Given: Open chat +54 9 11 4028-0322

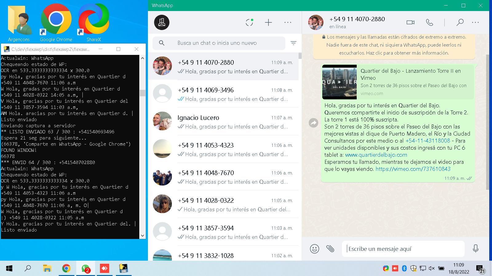Looking at the screenshot, I should (223, 204).
